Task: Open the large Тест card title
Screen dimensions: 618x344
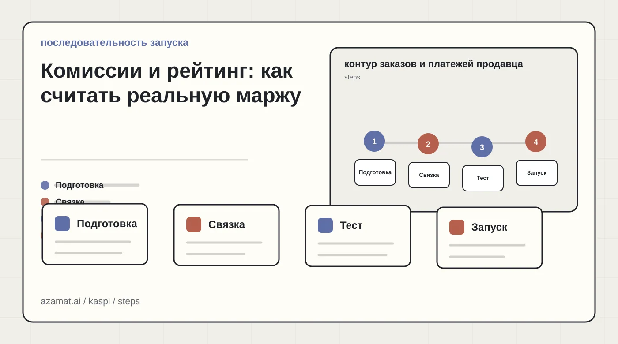Action: point(351,225)
